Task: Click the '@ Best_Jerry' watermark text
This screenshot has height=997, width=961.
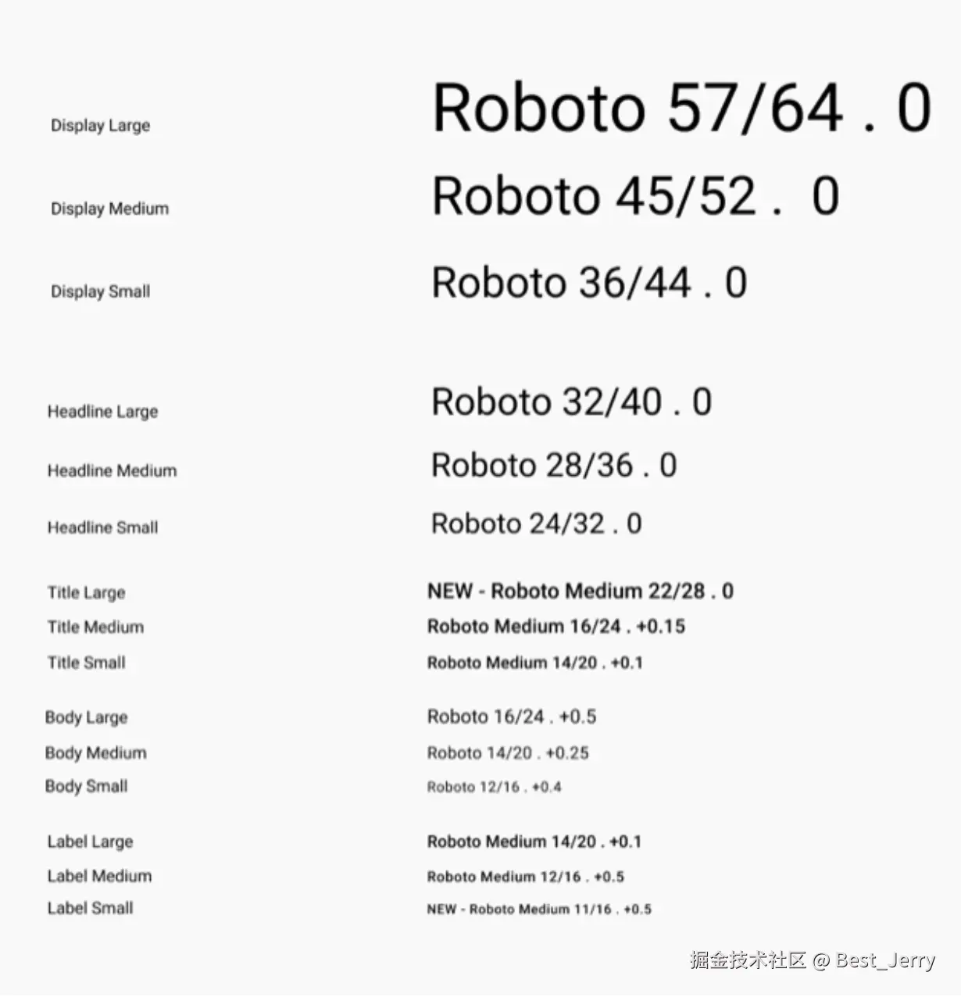Action: tap(873, 960)
